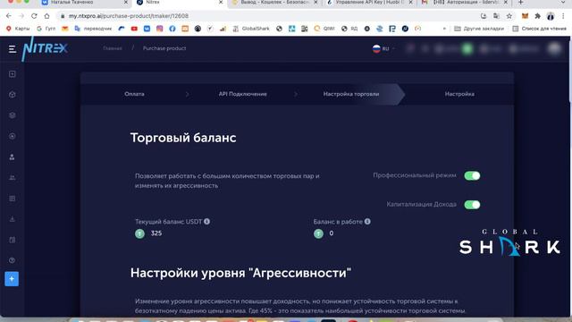Click the translate page icon in address bar
Viewport: 572px width, 322px height.
click(x=497, y=16)
